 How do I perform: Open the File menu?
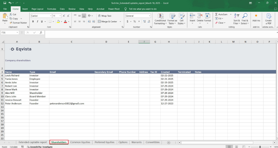tap(5, 9)
